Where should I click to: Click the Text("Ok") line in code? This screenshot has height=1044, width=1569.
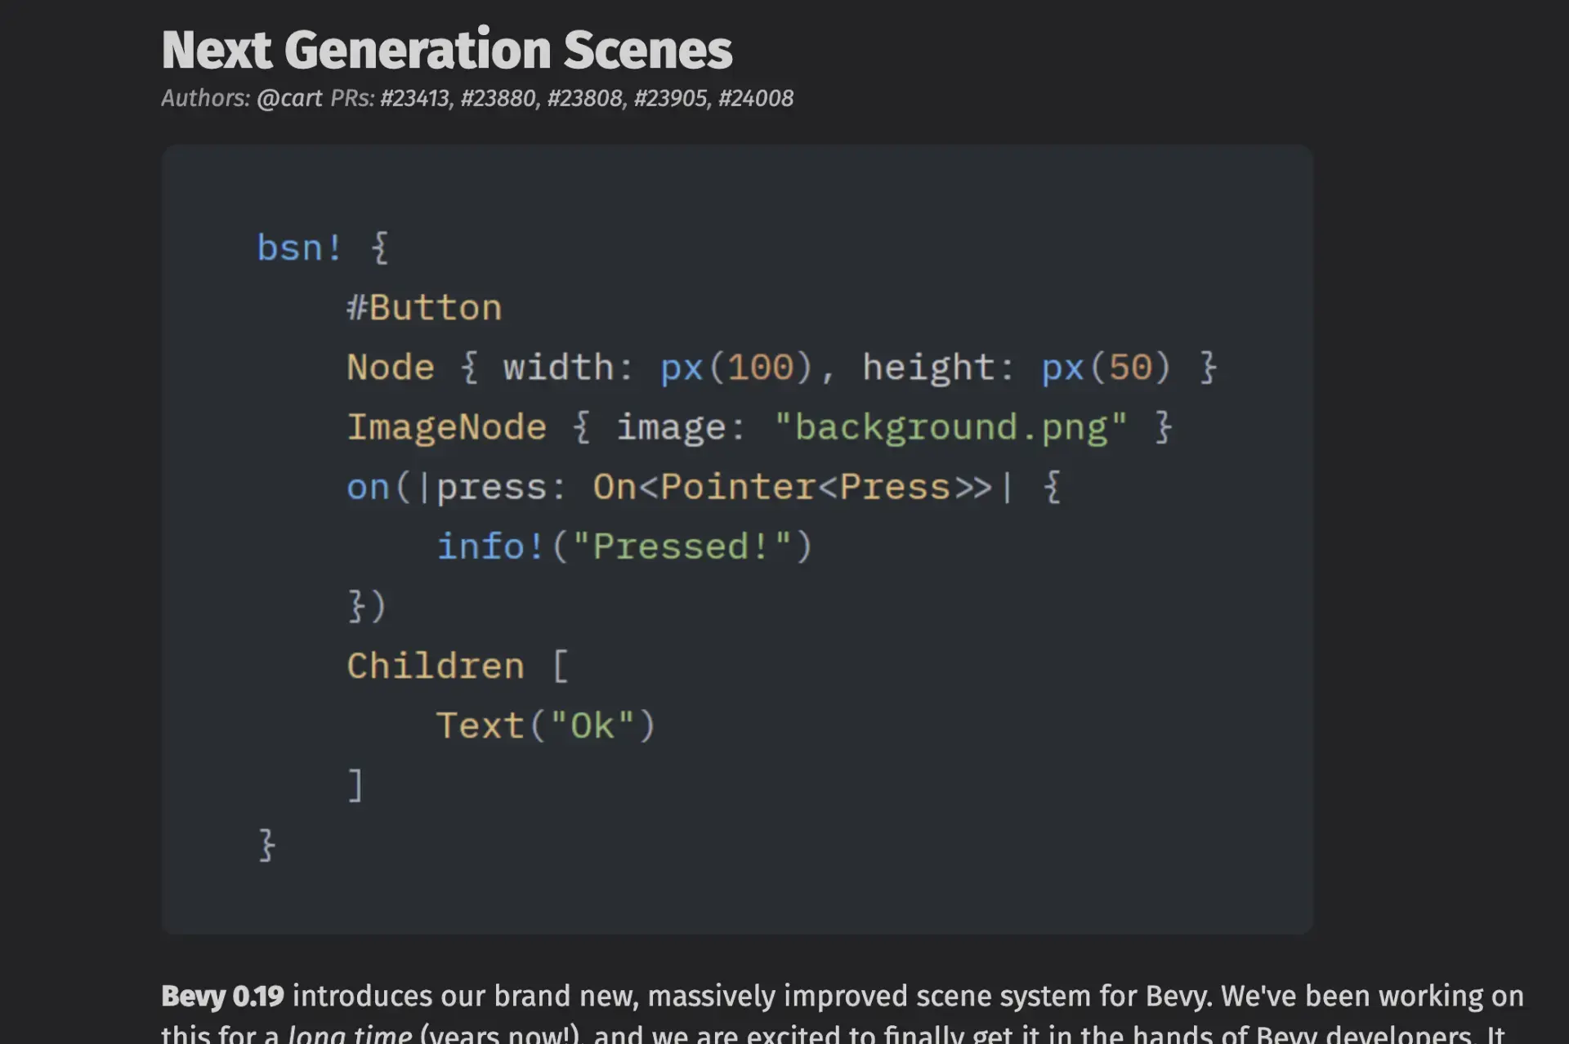(x=546, y=725)
